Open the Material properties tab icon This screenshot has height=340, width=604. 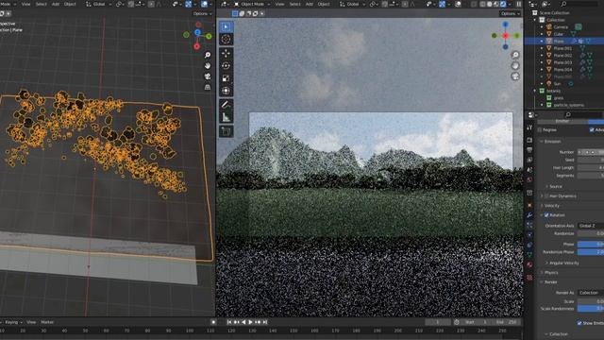[529, 264]
